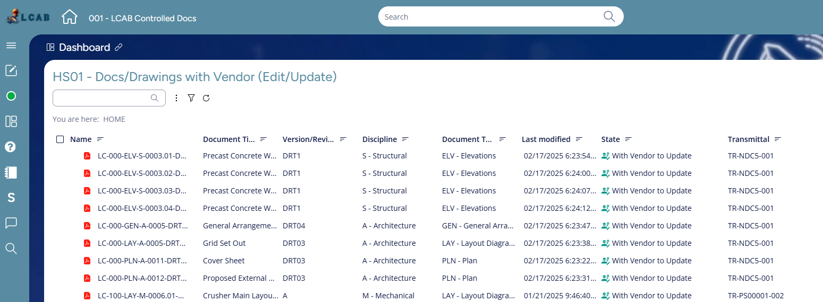Image resolution: width=823 pixels, height=302 pixels.
Task: Open the Version/Revision column sort menu
Action: coord(343,139)
